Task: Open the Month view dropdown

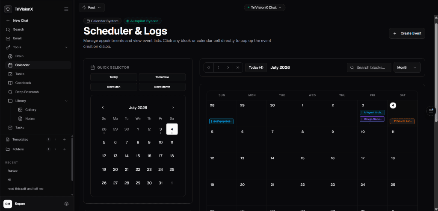Action: pyautogui.click(x=407, y=67)
